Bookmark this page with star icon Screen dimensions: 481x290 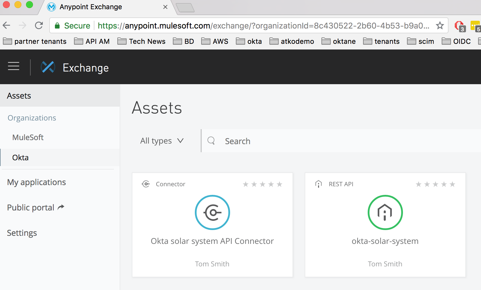coord(440,26)
